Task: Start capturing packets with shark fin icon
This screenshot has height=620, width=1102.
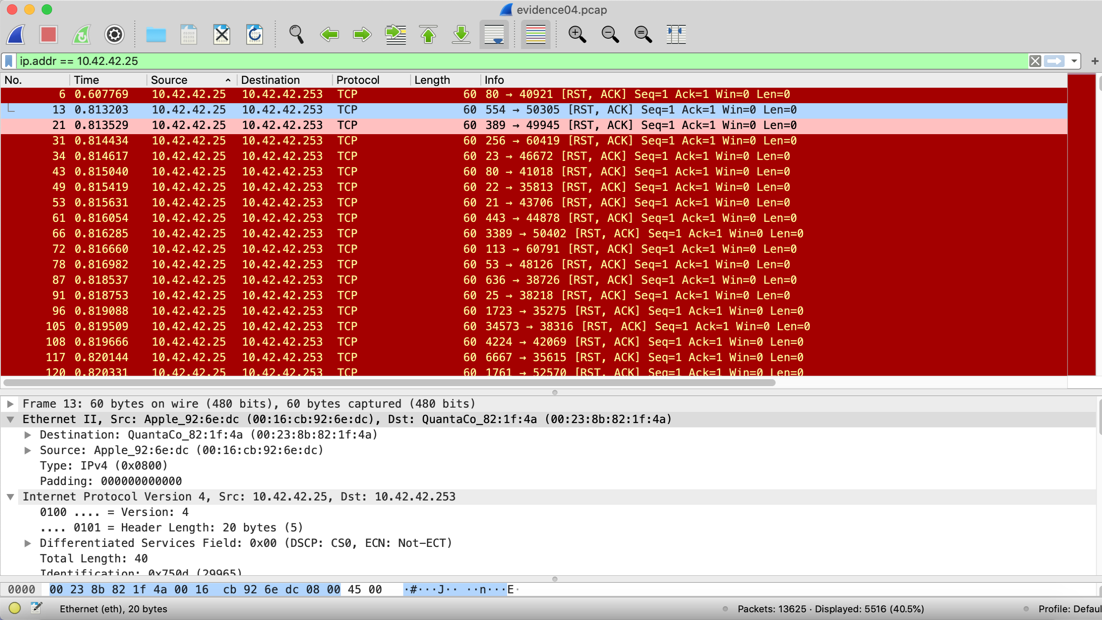Action: click(x=16, y=34)
